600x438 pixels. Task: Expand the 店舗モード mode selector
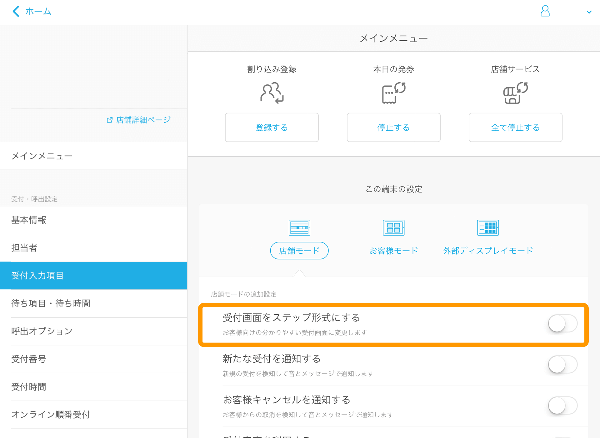[299, 250]
